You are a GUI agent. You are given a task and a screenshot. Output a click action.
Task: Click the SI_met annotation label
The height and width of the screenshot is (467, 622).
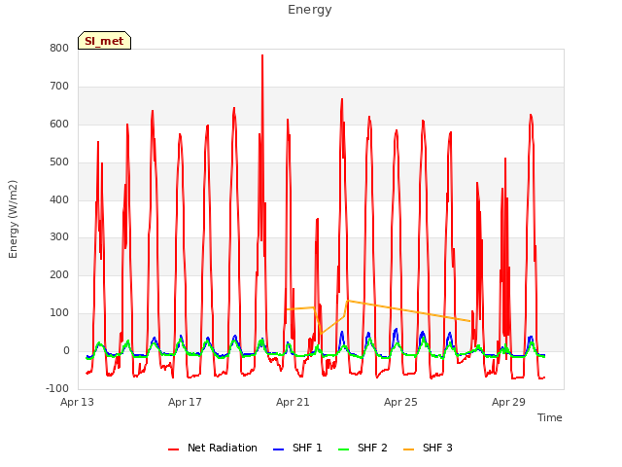104,41
